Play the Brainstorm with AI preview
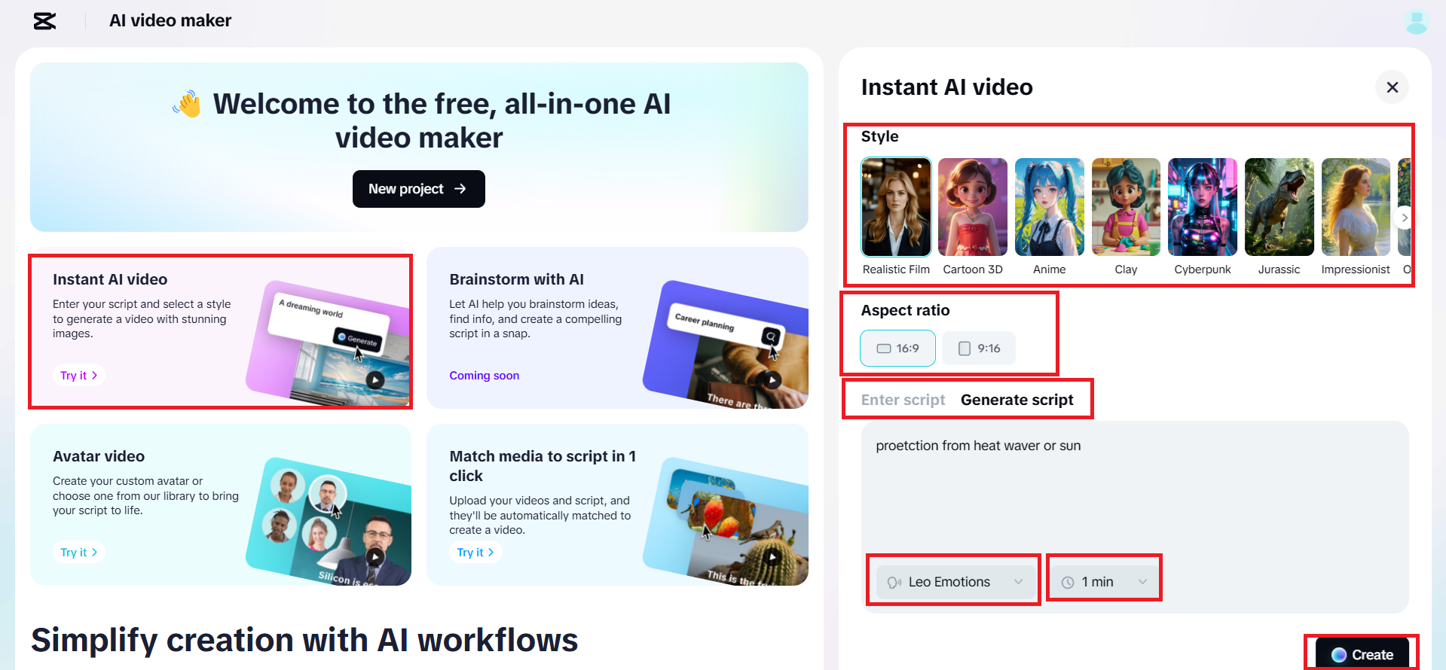Viewport: 1446px width, 670px height. pos(772,380)
